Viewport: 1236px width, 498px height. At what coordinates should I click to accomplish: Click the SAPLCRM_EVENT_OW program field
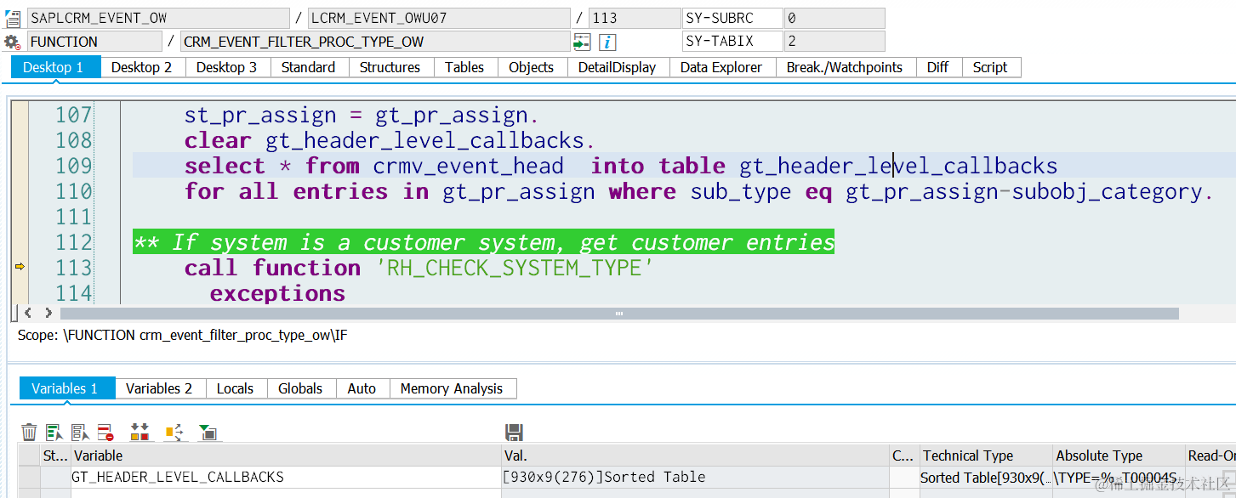pyautogui.click(x=158, y=18)
